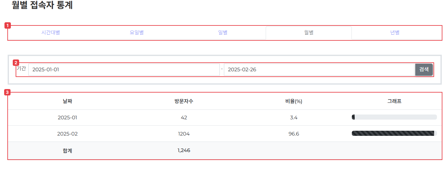
Task: Click the 날짜 column header
Action: tap(67, 101)
